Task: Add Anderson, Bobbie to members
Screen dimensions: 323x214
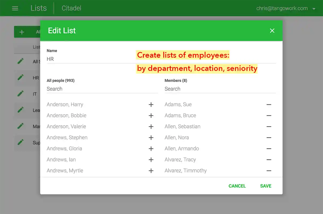Action: pos(151,116)
